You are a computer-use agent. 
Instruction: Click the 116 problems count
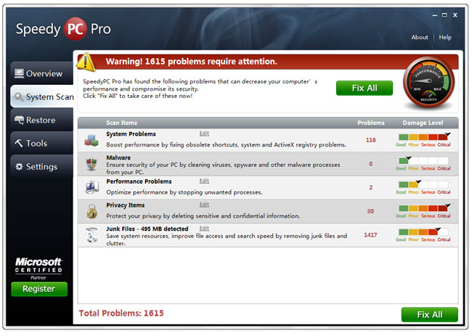click(x=370, y=140)
